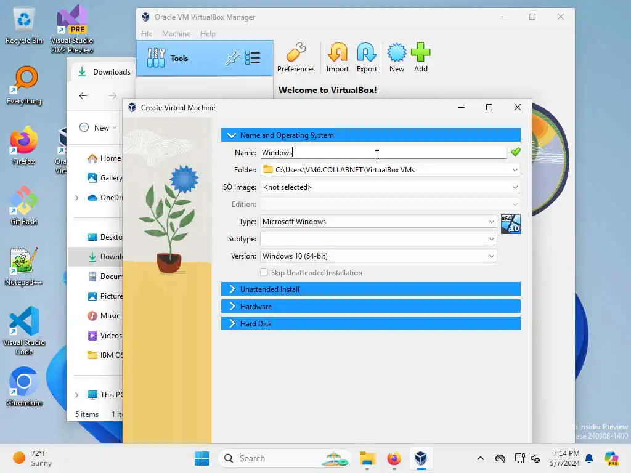Click the Export appliance icon

coord(367,57)
